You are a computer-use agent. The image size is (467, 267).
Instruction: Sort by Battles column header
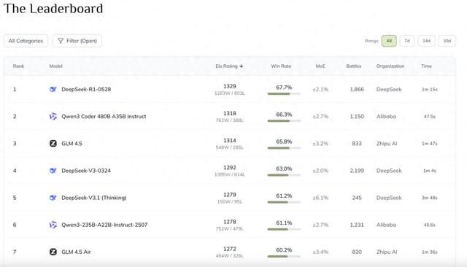(x=353, y=66)
